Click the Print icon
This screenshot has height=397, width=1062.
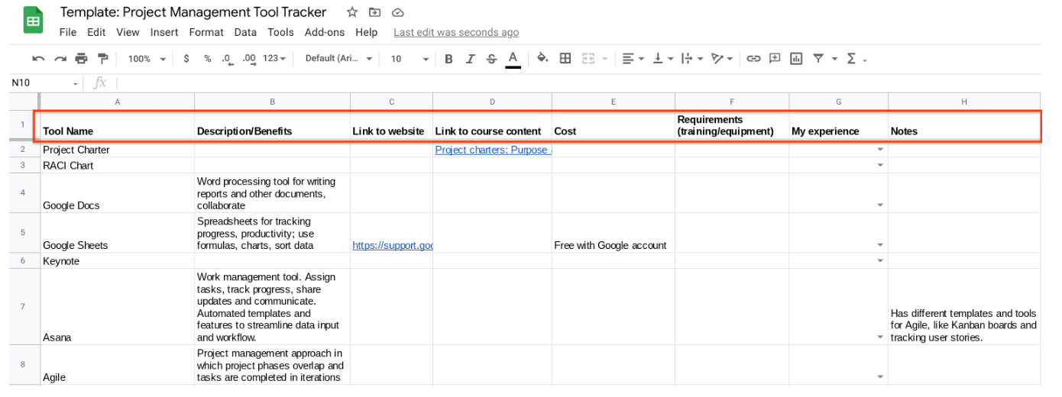tap(81, 59)
